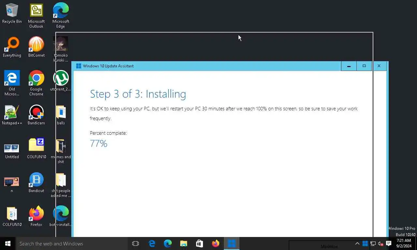Switch to Update Assistant taskbar button
Image resolution: width=417 pixels, height=250 pixels.
pyautogui.click(x=232, y=243)
